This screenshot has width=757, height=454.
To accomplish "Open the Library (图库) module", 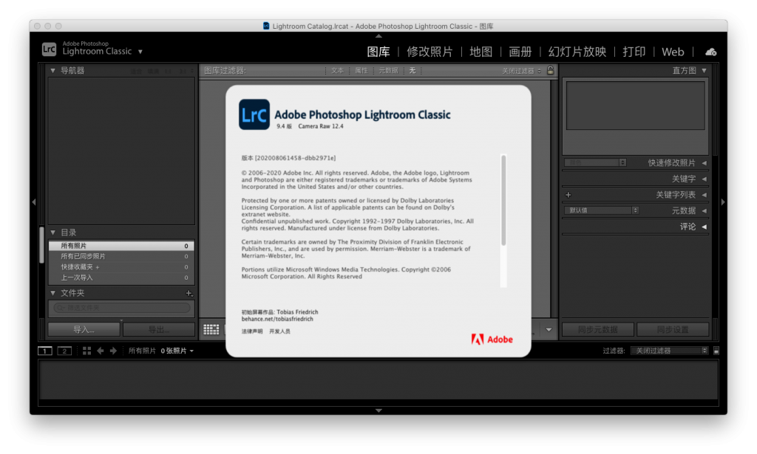I will coord(378,52).
